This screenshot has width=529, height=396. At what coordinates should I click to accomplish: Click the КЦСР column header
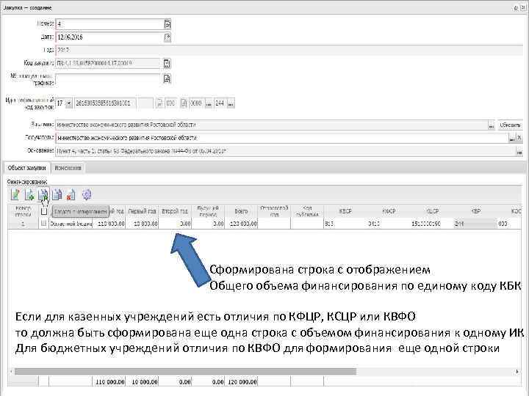pos(432,211)
